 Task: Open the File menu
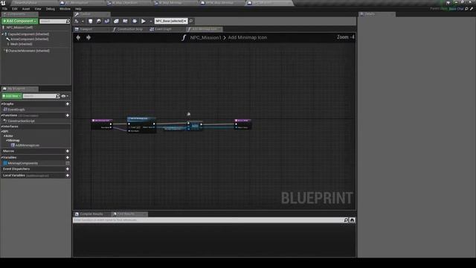tap(5, 9)
